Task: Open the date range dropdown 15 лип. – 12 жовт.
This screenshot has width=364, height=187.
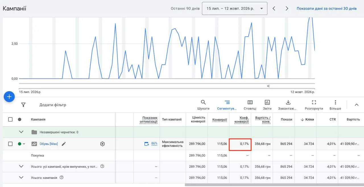Action: (x=235, y=9)
